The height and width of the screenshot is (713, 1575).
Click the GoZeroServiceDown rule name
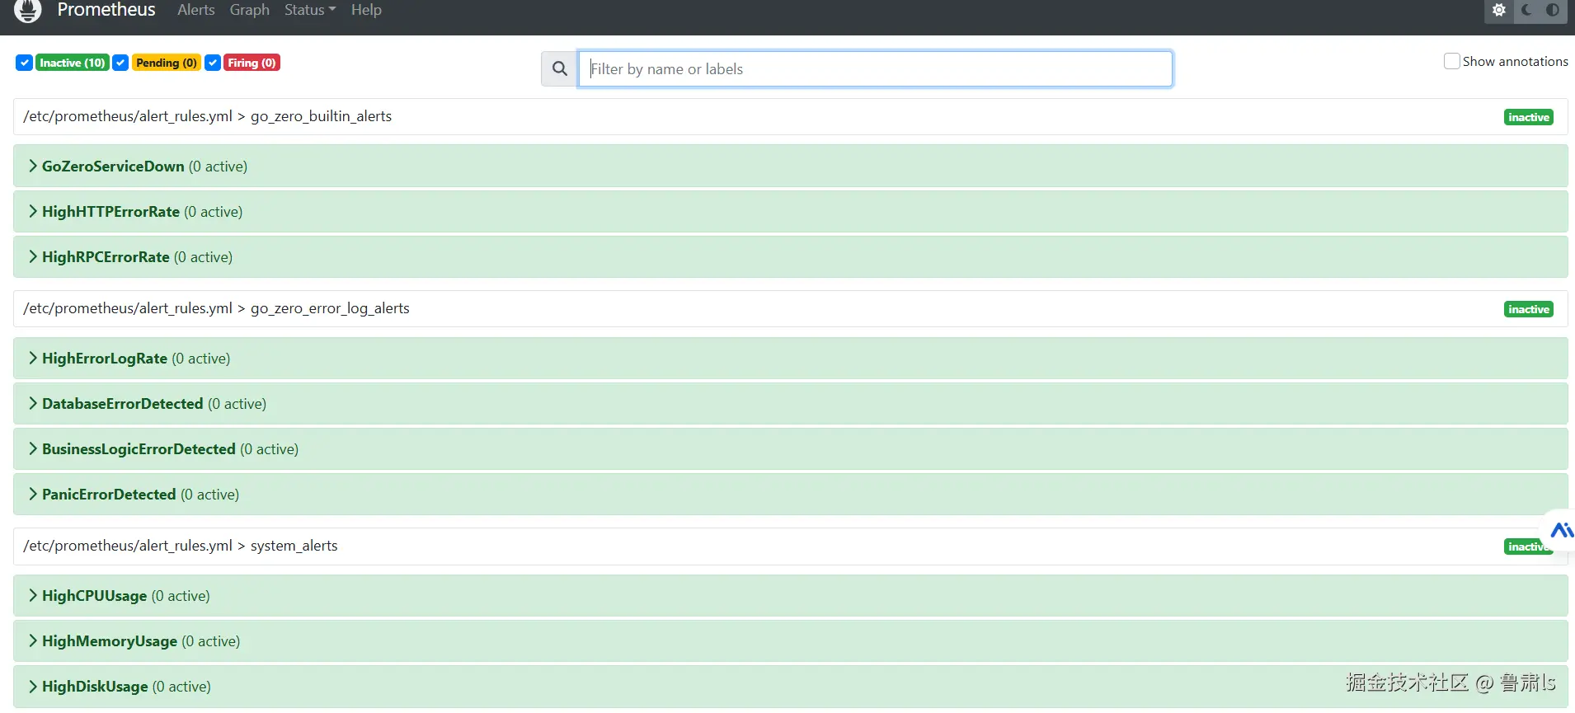(113, 166)
